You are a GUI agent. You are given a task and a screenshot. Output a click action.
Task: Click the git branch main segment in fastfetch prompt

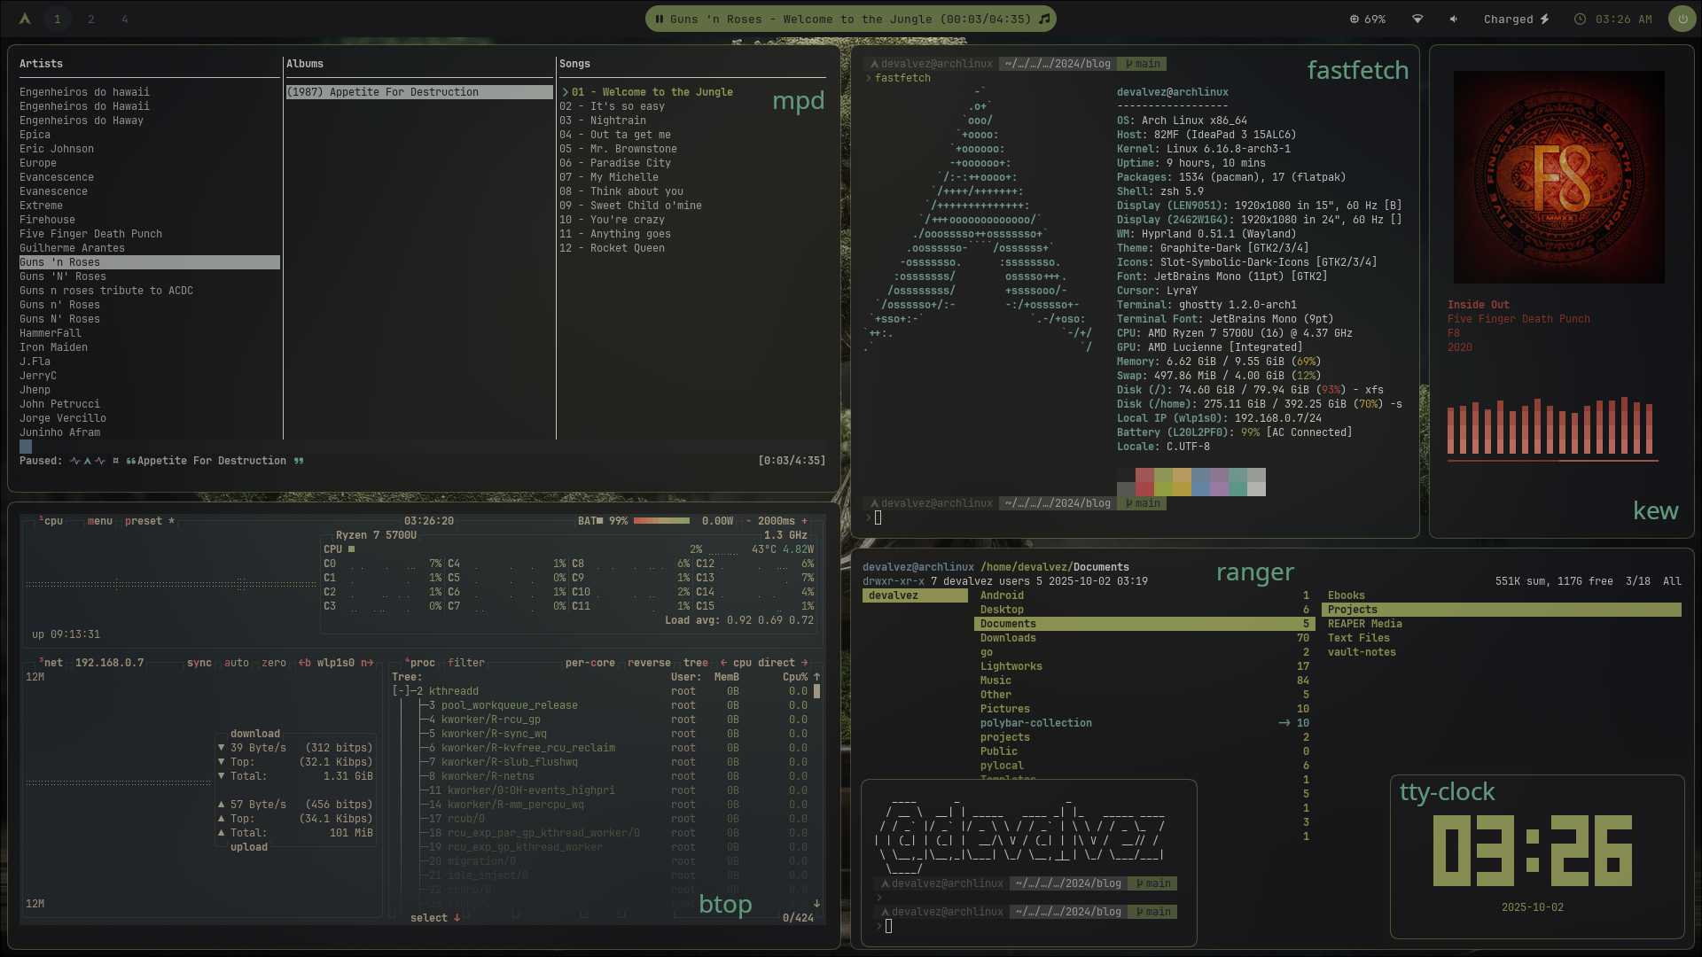coord(1142,64)
